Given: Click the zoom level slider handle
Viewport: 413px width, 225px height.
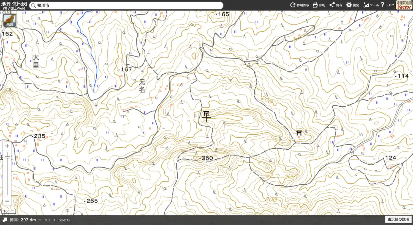Looking at the screenshot, I should coord(7,157).
